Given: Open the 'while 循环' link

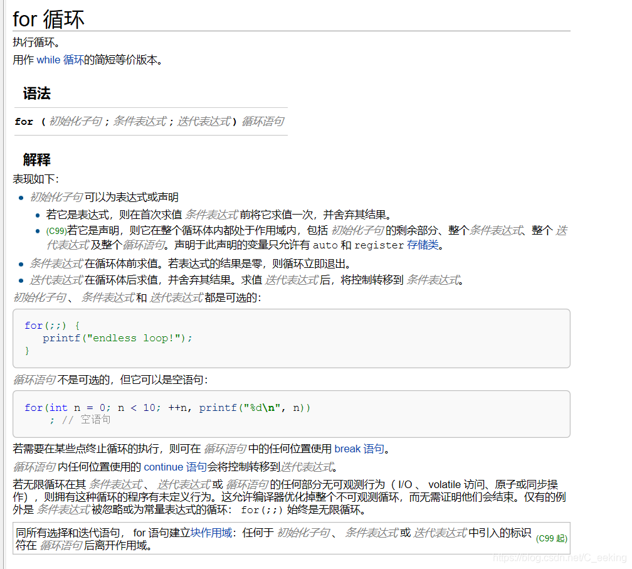Looking at the screenshot, I should 60,60.
